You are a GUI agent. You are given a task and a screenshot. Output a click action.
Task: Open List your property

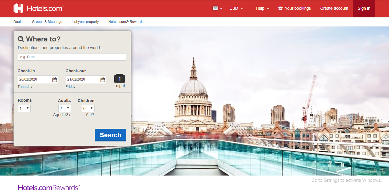[85, 22]
